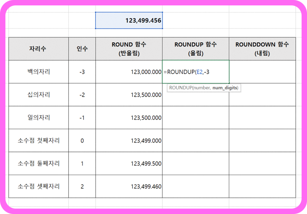This screenshot has height=214, width=307.
Task: Click the cell with argument -2
Action: (x=82, y=95)
